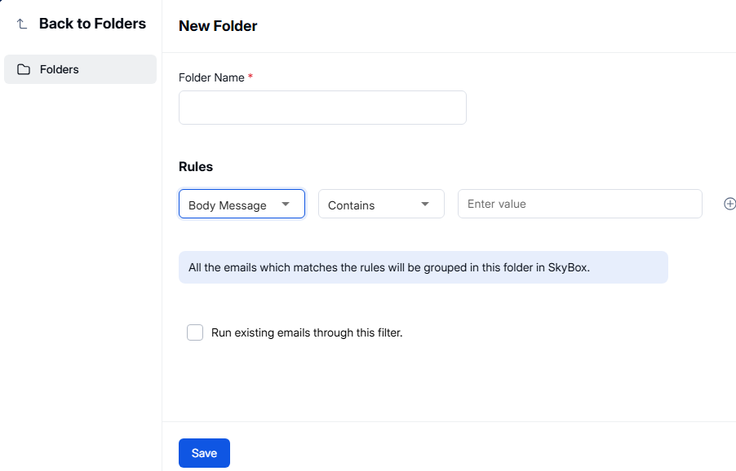Click the Folder Name field label
Screen dimensions: 736x471
click(211, 77)
